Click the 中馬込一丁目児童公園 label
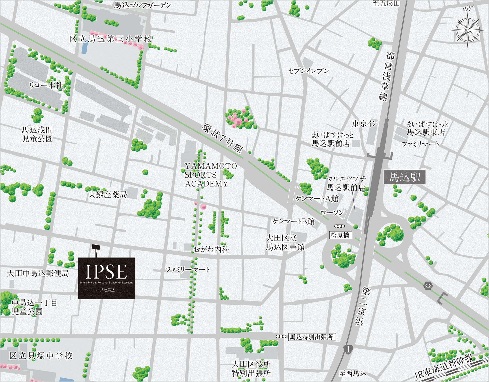The image size is (489, 382). (35, 307)
